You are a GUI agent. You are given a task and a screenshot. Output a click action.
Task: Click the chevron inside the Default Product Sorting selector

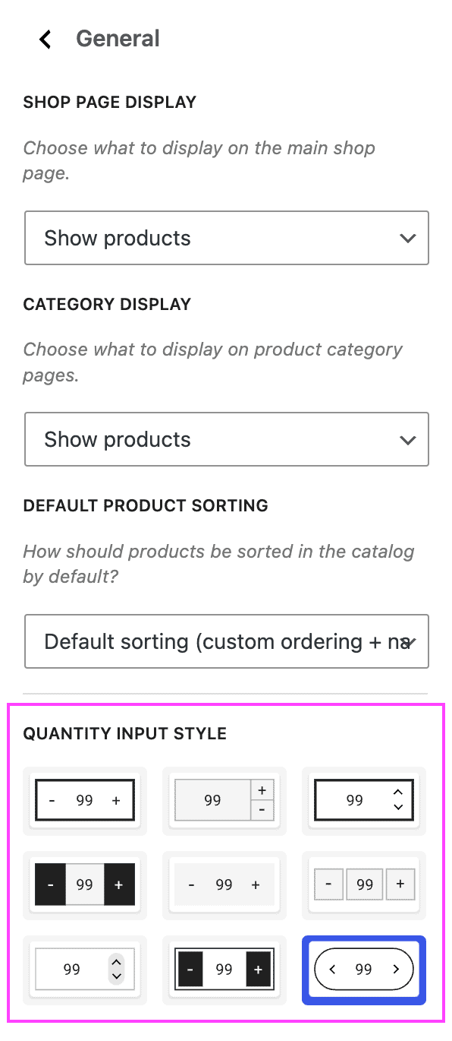(x=410, y=641)
